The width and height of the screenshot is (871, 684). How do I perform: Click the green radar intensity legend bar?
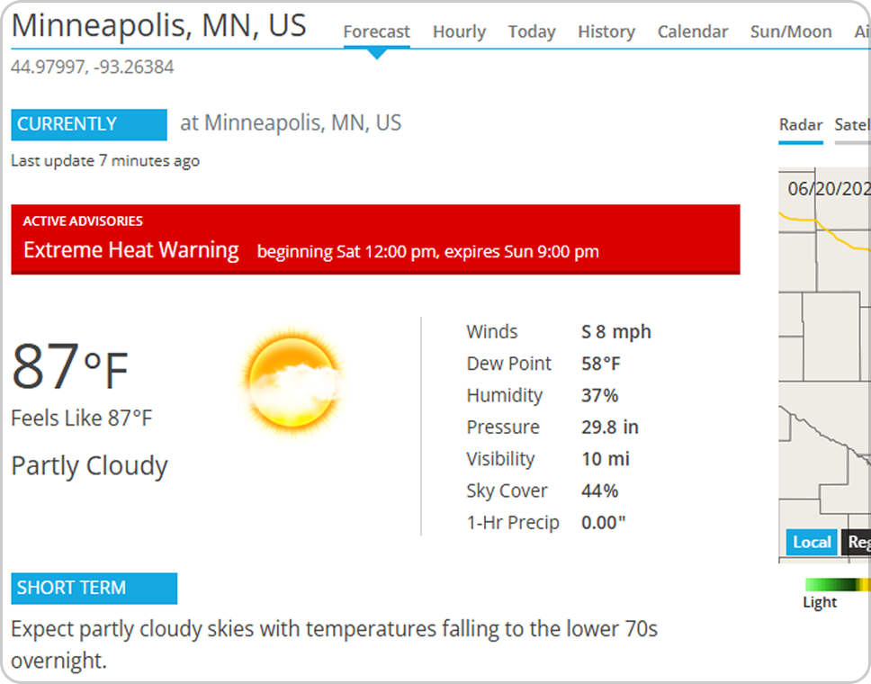(x=838, y=584)
